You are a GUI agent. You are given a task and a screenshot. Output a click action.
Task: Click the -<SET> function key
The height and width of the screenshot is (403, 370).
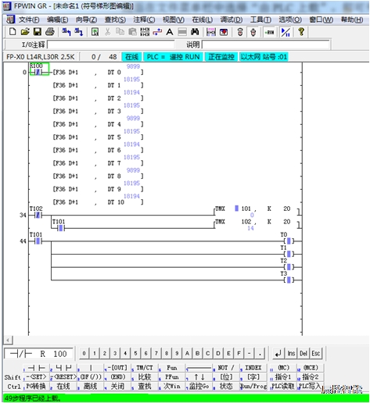coord(36,376)
